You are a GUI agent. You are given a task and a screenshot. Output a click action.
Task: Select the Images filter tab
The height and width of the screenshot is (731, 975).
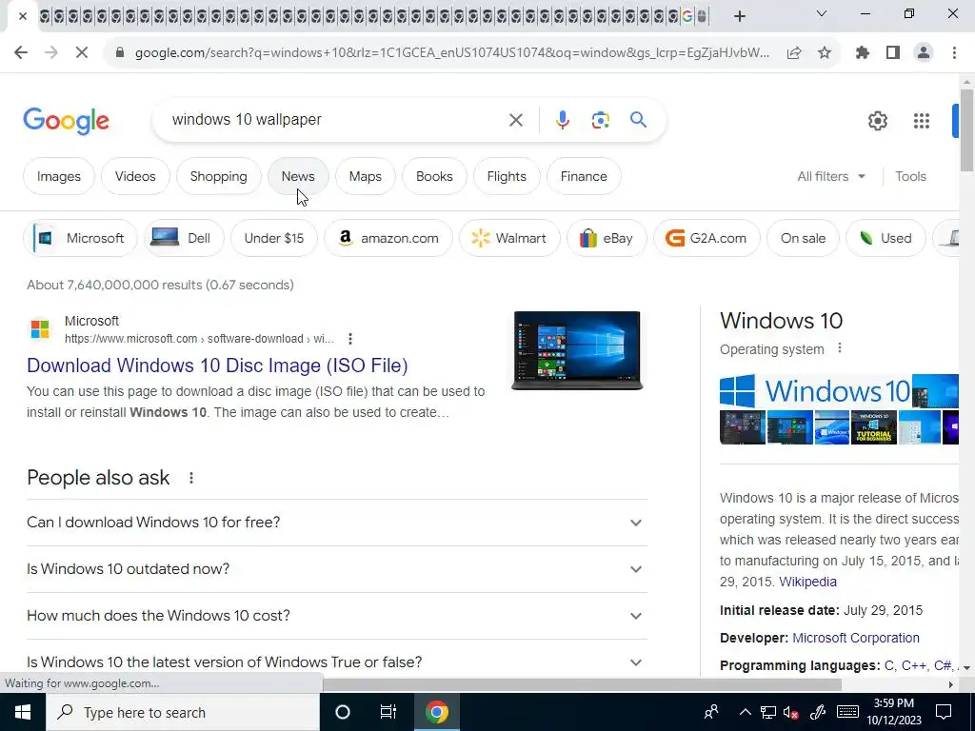pyautogui.click(x=58, y=176)
